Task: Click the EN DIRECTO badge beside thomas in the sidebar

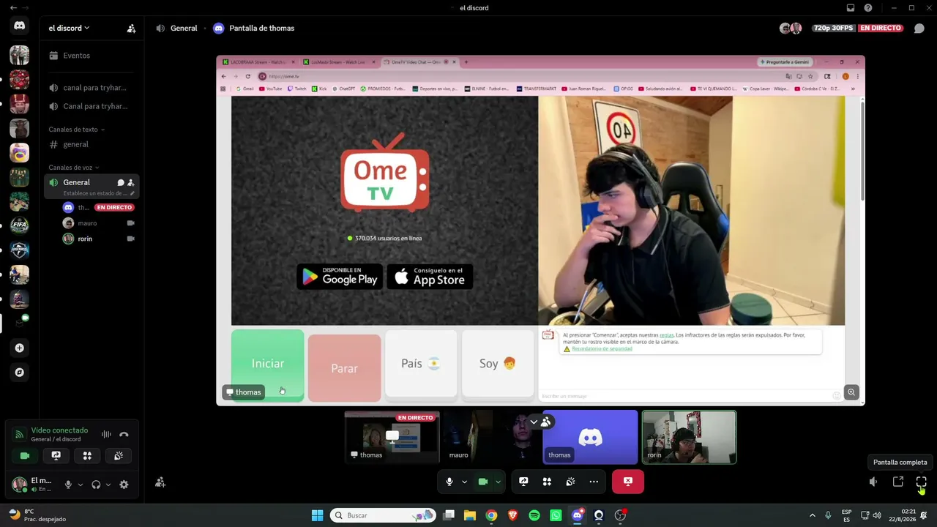Action: pos(114,207)
